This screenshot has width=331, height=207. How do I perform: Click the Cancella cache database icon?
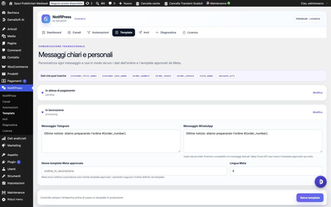137,3
